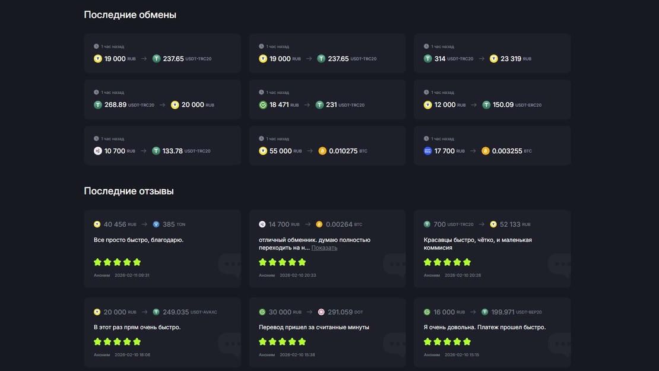659x371 pixels.
Task: Click the Tether icon next to 150.09 USDT-ERC20
Action: click(486, 105)
